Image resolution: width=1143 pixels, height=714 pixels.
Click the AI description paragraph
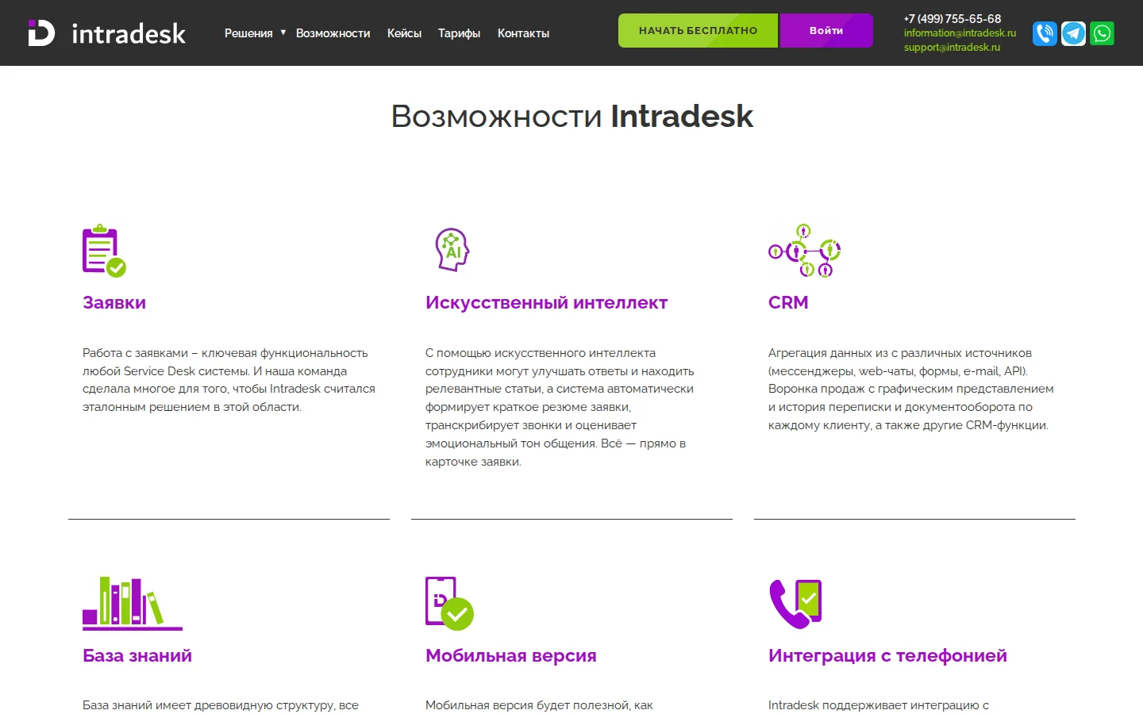[560, 407]
